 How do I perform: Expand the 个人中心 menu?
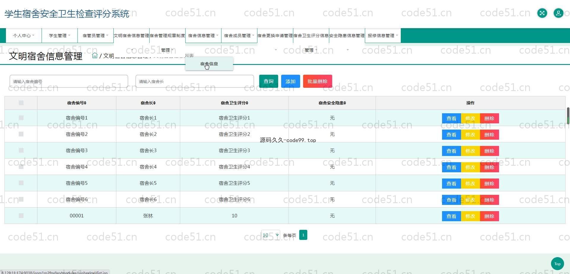(x=24, y=36)
